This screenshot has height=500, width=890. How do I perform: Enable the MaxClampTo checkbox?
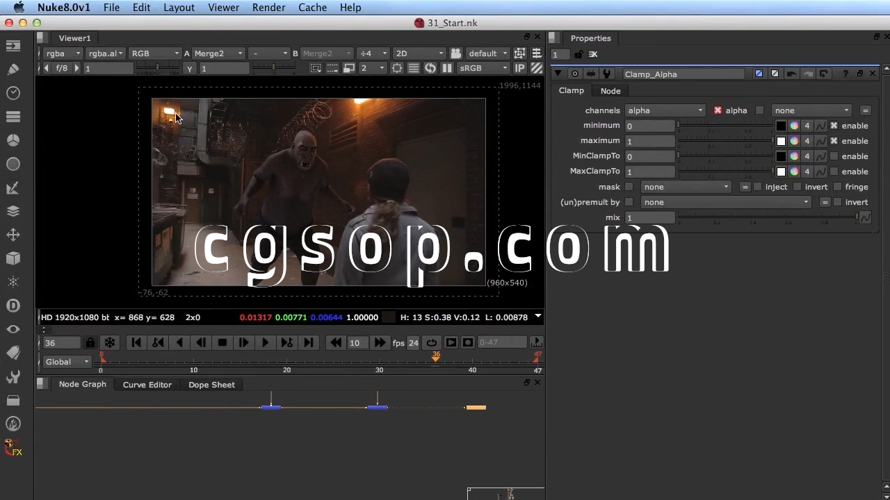[834, 172]
